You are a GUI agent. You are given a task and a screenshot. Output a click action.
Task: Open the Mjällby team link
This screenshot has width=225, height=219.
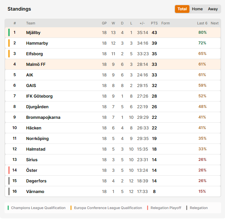click(x=33, y=33)
